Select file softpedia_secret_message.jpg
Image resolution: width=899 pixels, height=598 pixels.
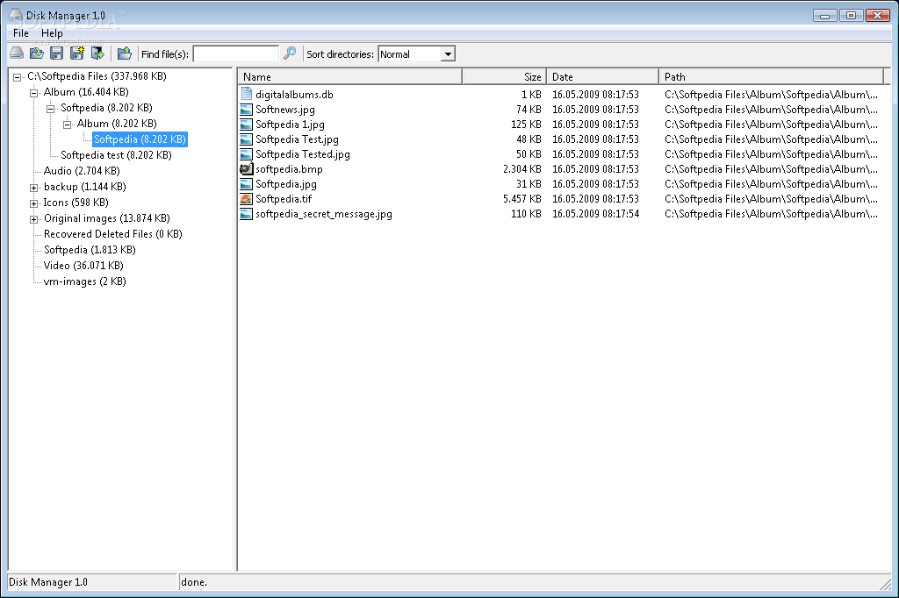pyautogui.click(x=324, y=213)
